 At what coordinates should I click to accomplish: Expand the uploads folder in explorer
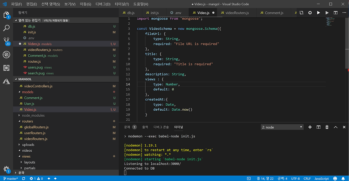(28, 145)
